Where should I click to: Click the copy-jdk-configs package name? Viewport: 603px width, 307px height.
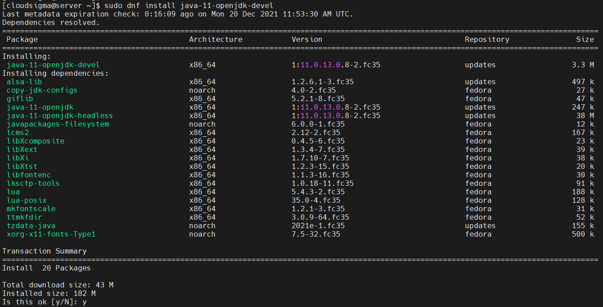[x=42, y=90]
